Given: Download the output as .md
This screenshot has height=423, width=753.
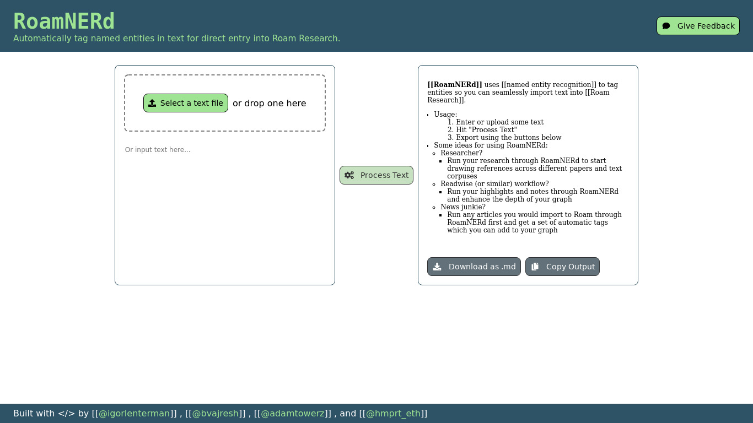Looking at the screenshot, I should click(x=474, y=267).
